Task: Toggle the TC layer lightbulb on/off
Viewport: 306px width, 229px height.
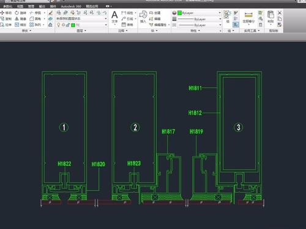Action: [x=59, y=25]
